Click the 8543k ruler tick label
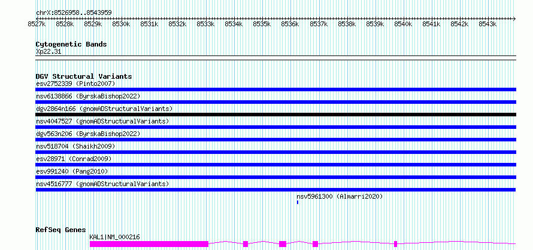533x250 pixels. click(488, 24)
